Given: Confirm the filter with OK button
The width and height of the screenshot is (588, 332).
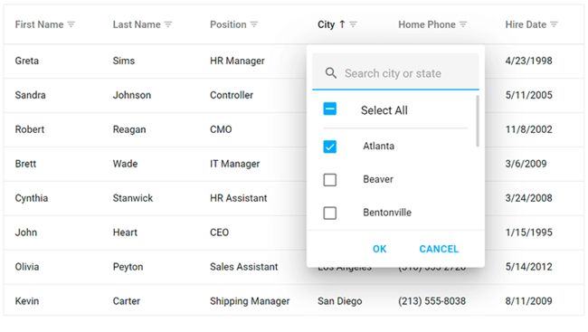Looking at the screenshot, I should click(380, 249).
